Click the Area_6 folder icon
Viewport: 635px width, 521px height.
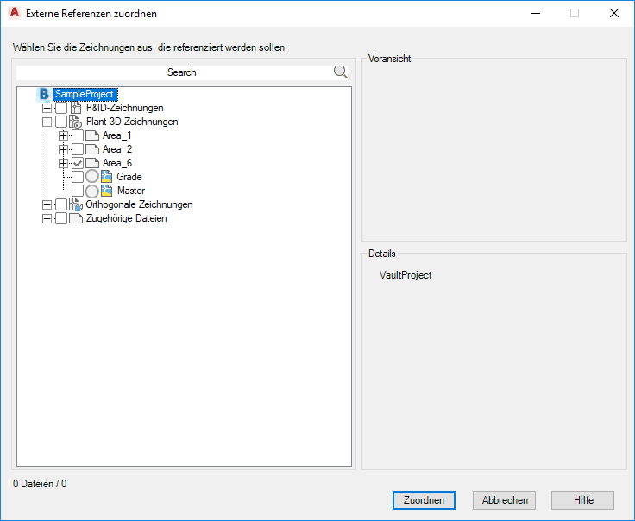click(92, 163)
